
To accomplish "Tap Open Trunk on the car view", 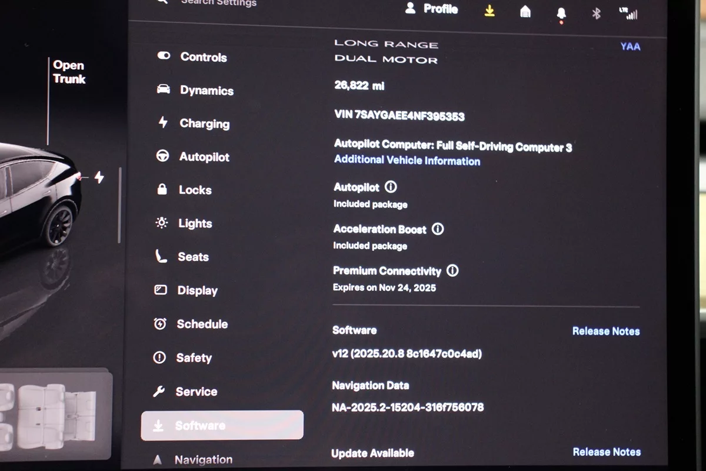I will pos(69,72).
